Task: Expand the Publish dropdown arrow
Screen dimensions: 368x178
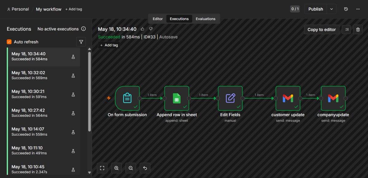Action: (332, 9)
